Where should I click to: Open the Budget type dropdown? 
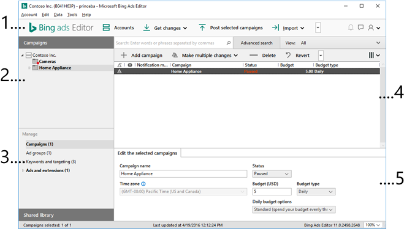(x=316, y=192)
